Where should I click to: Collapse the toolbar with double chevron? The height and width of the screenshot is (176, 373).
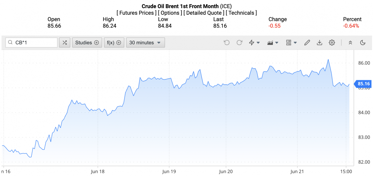click(351, 42)
